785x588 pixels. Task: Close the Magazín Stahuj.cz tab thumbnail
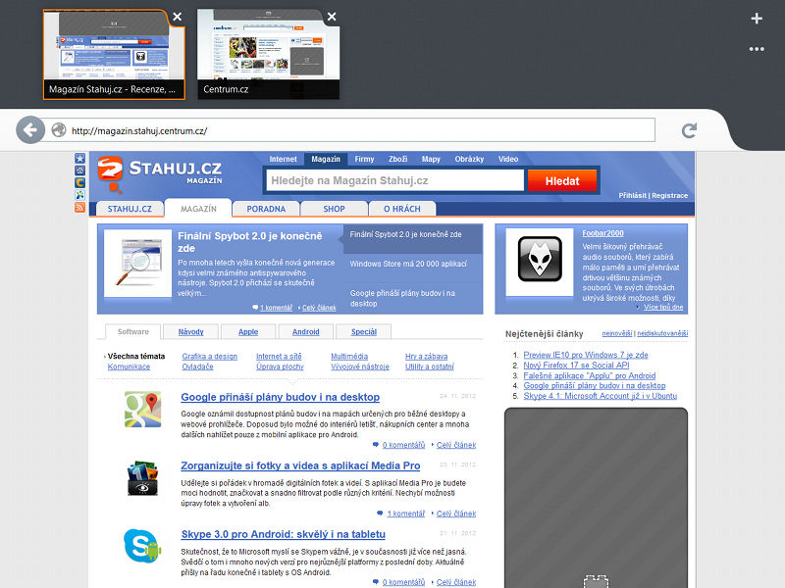pyautogui.click(x=178, y=17)
